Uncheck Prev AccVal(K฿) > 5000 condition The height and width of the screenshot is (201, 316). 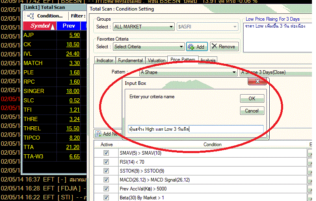pyautogui.click(x=106, y=188)
